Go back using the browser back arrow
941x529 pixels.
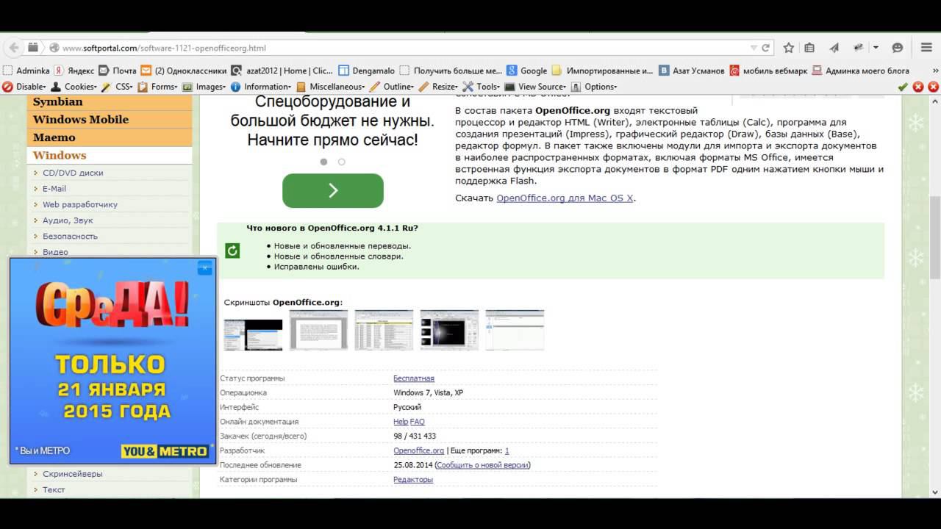(x=13, y=47)
